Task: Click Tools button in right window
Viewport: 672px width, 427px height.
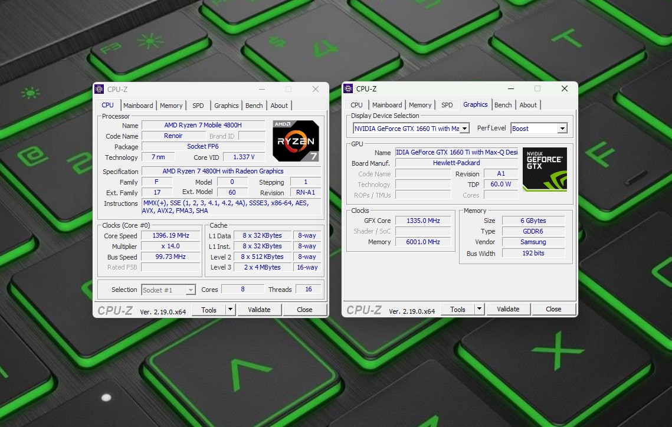Action: [x=458, y=309]
